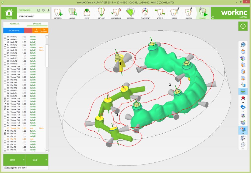
Task: Click the help question mark icon
Action: [213, 18]
